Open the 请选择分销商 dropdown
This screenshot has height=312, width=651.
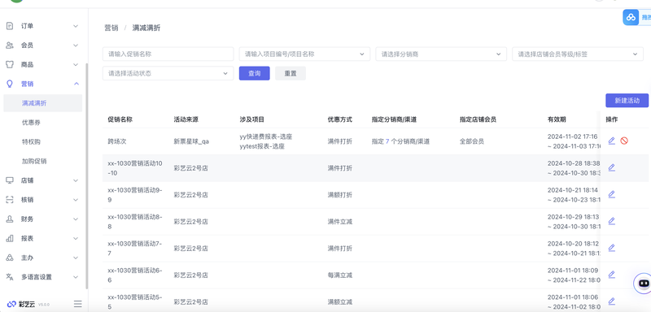(x=441, y=54)
